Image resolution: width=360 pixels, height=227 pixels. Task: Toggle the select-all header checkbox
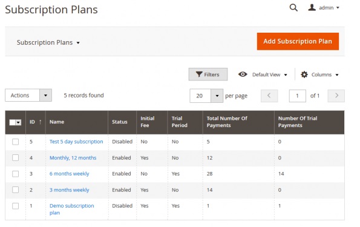point(12,122)
